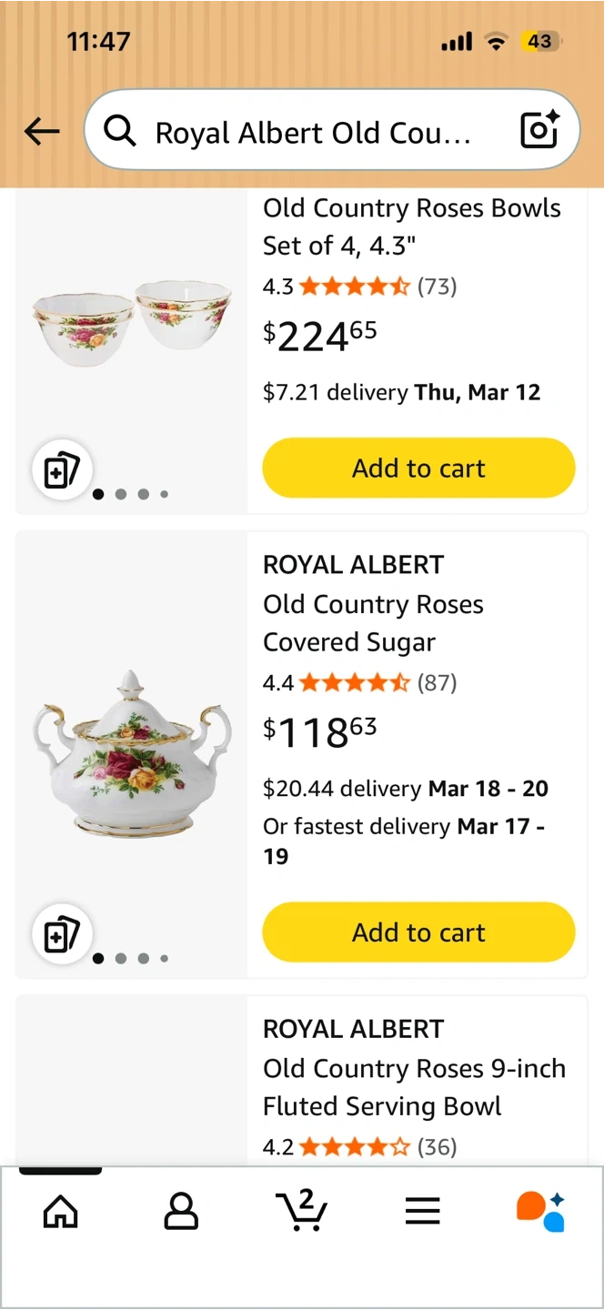The image size is (604, 1310).
Task: Open the 73 ratings for Bowls set
Action: click(437, 287)
